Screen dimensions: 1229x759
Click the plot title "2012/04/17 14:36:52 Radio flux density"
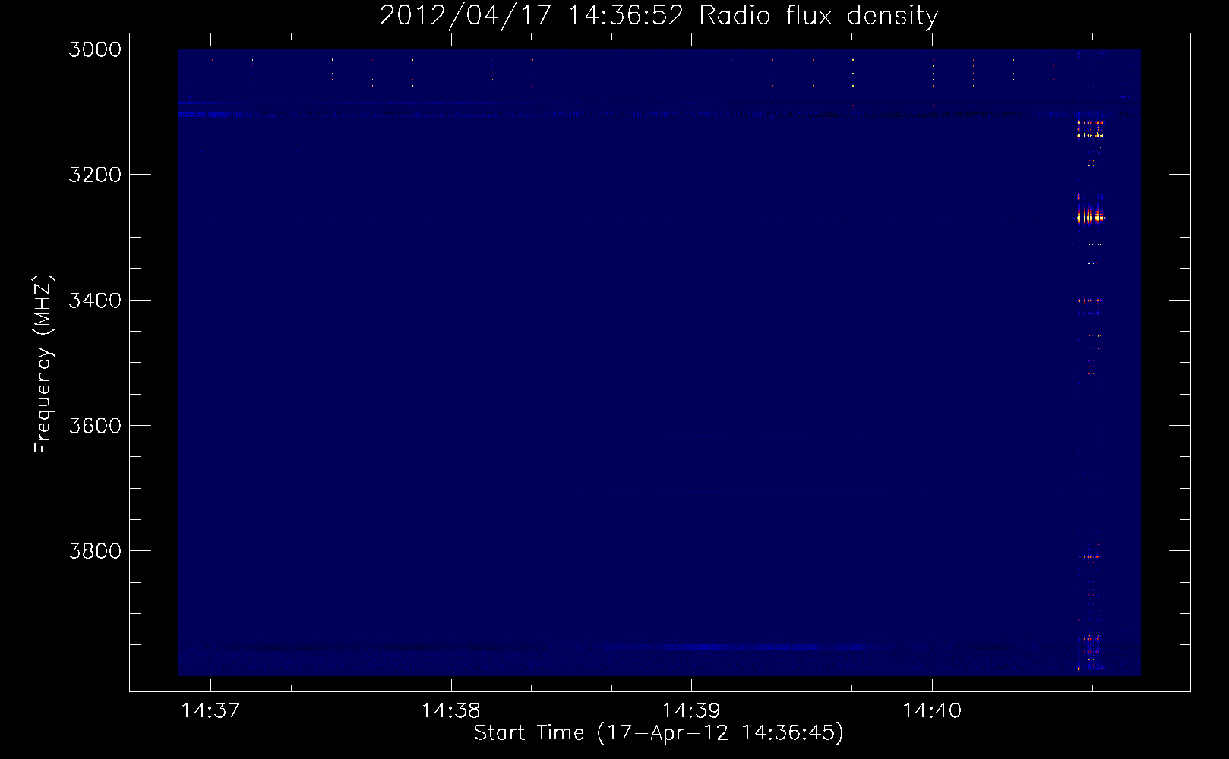coord(659,15)
